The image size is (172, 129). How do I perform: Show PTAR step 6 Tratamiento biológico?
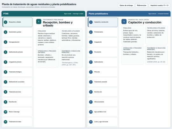click(18, 72)
